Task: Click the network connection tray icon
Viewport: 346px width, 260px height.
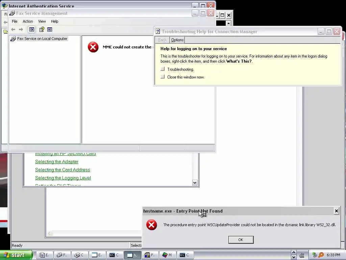Action: 315,255
